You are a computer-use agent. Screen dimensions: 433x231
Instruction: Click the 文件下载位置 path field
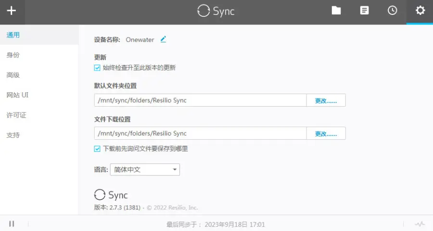coord(200,134)
